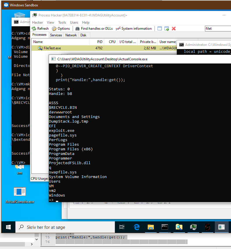Click the Windows Sandbox title bar icon
This screenshot has width=231, height=249.
6,5
